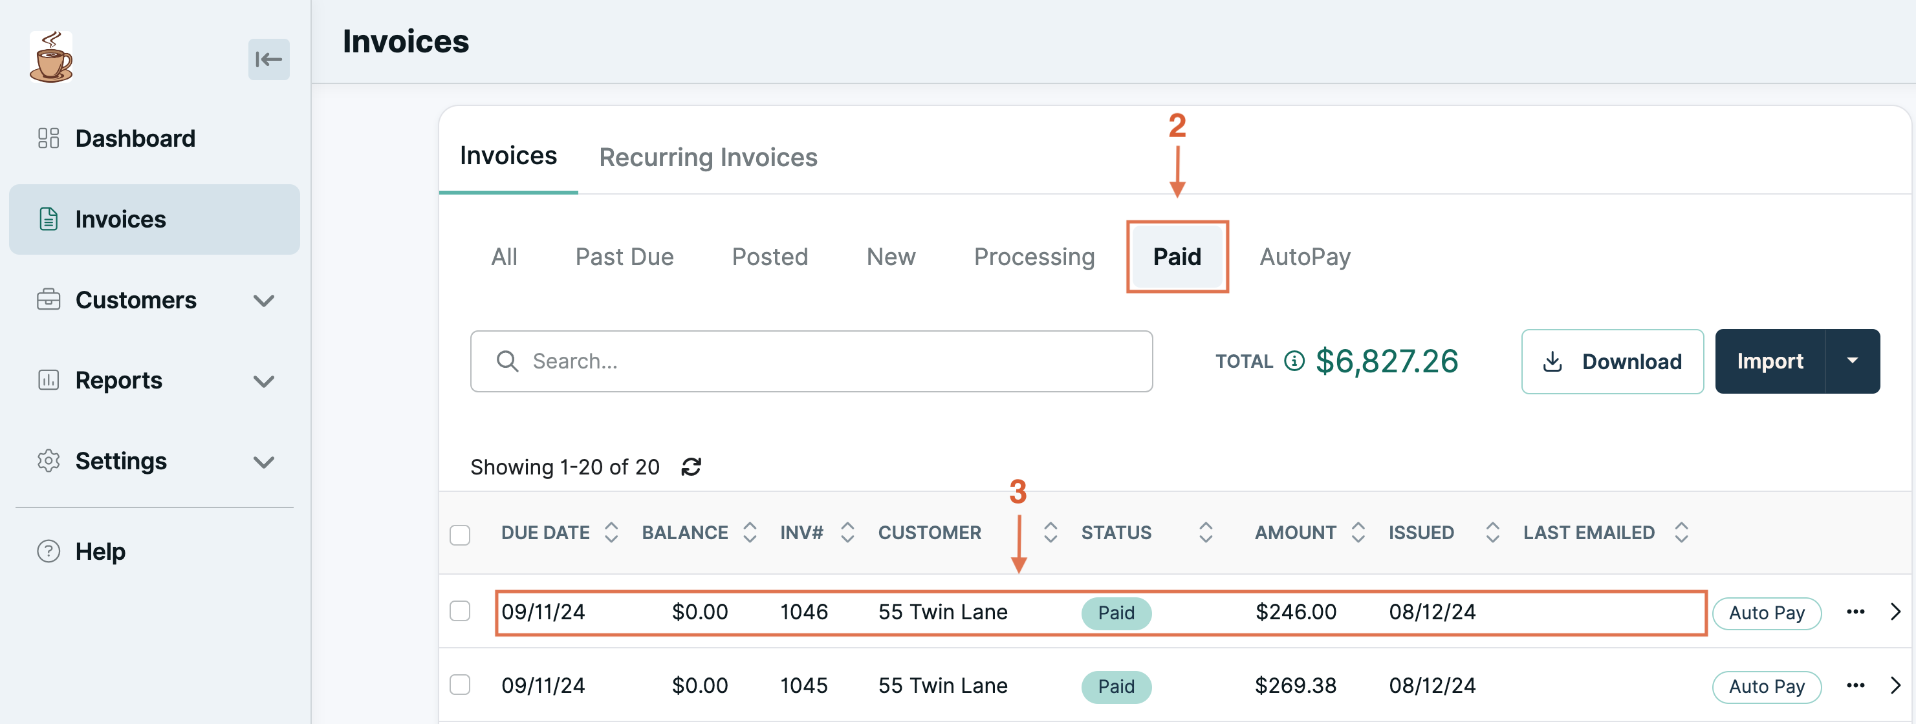Filter invoices by New
Viewport: 1916px width, 724px height.
click(891, 257)
